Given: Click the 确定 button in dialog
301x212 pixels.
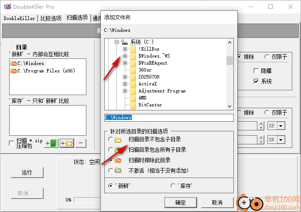Looking at the screenshot, I should (181, 202).
